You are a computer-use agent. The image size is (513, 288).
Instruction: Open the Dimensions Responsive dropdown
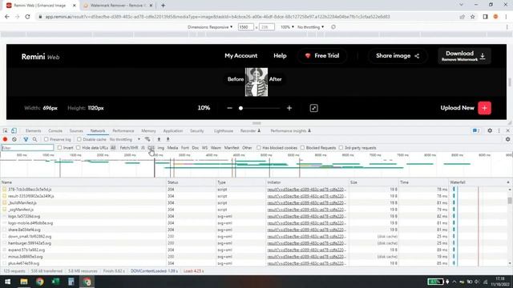coord(210,27)
